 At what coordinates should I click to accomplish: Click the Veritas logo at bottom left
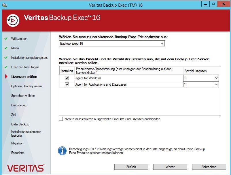click(26, 168)
